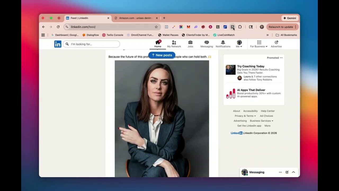Viewport: 339px width, 191px height.
Task: Go to Home feed tab
Action: click(158, 44)
